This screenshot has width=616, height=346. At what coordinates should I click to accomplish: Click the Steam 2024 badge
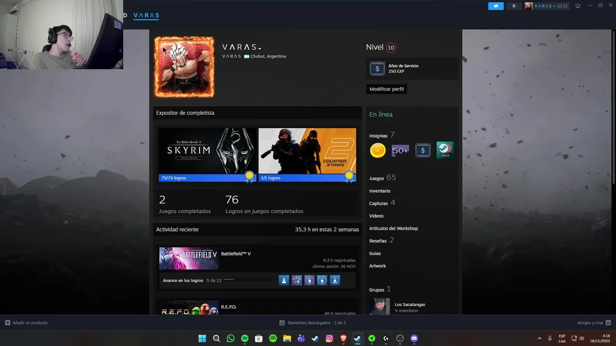click(x=445, y=150)
